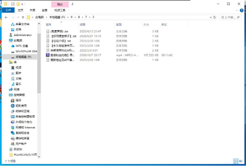The height and width of the screenshot is (166, 246).
Task: Go up one folder level with up arrow
Action: [x=23, y=17]
